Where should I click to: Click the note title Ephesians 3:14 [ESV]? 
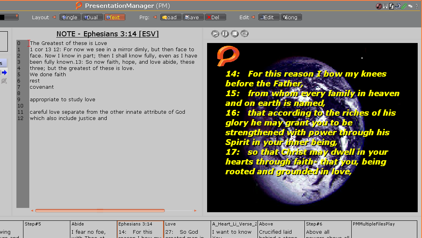click(107, 34)
